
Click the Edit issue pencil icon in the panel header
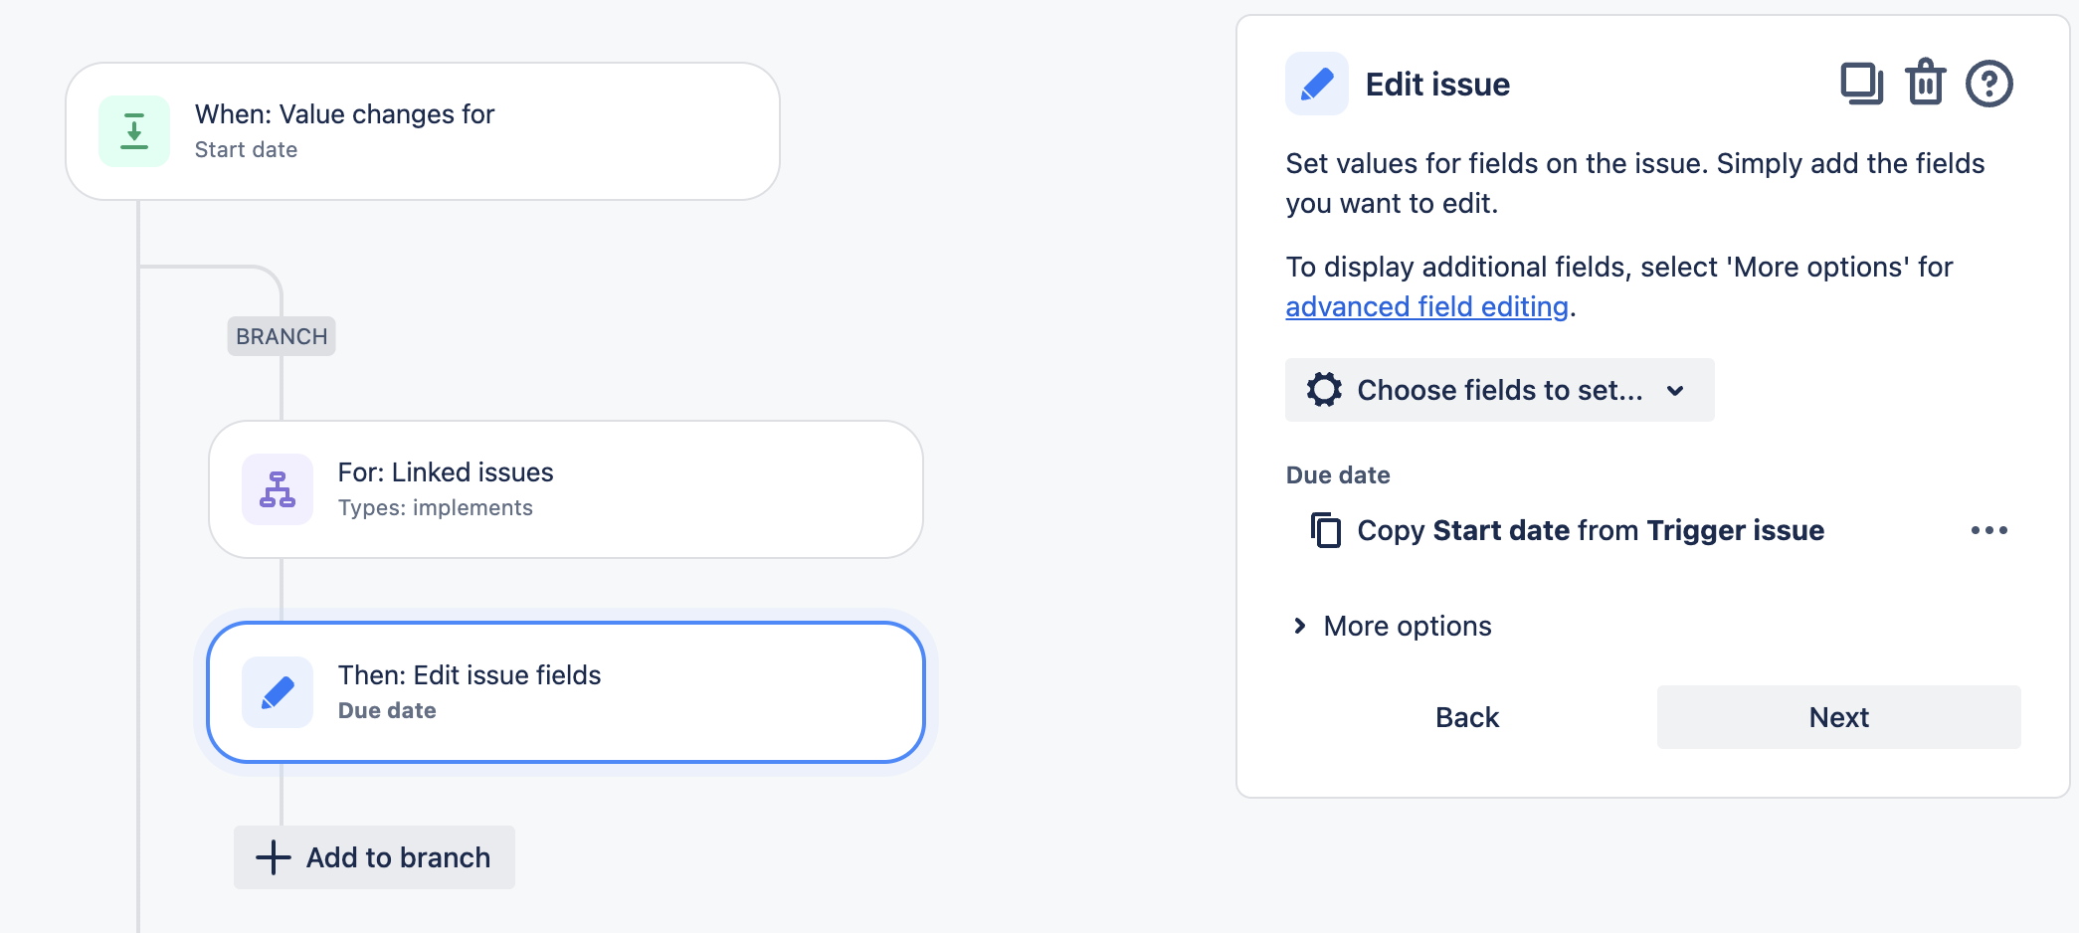1316,84
